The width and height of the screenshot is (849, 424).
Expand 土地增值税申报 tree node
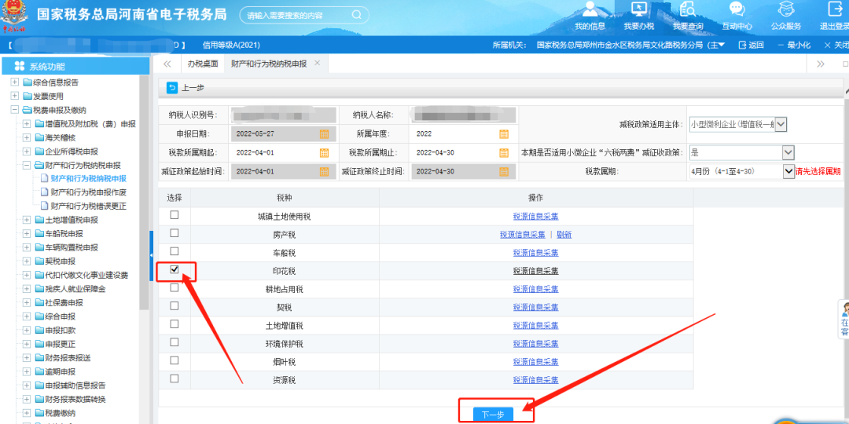coord(27,220)
